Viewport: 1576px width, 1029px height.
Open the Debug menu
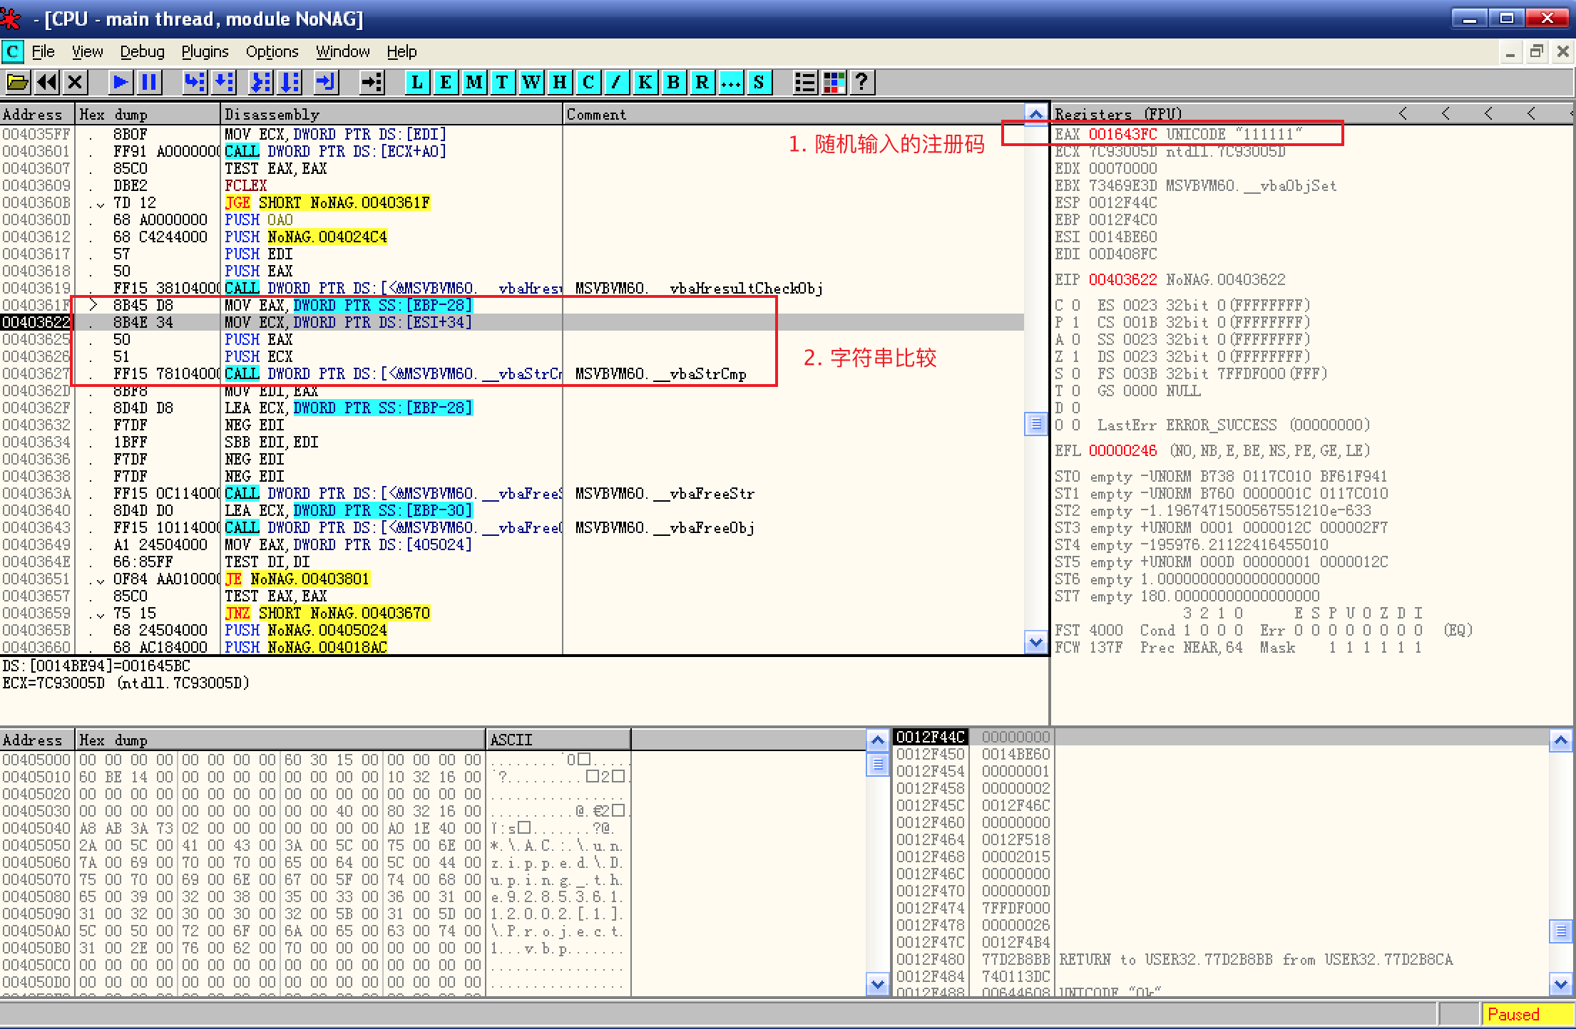click(x=142, y=52)
